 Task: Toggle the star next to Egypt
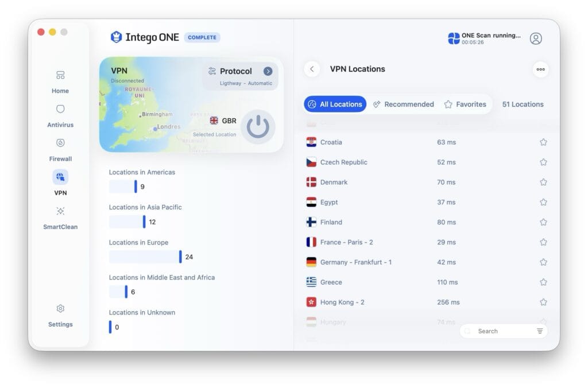543,202
